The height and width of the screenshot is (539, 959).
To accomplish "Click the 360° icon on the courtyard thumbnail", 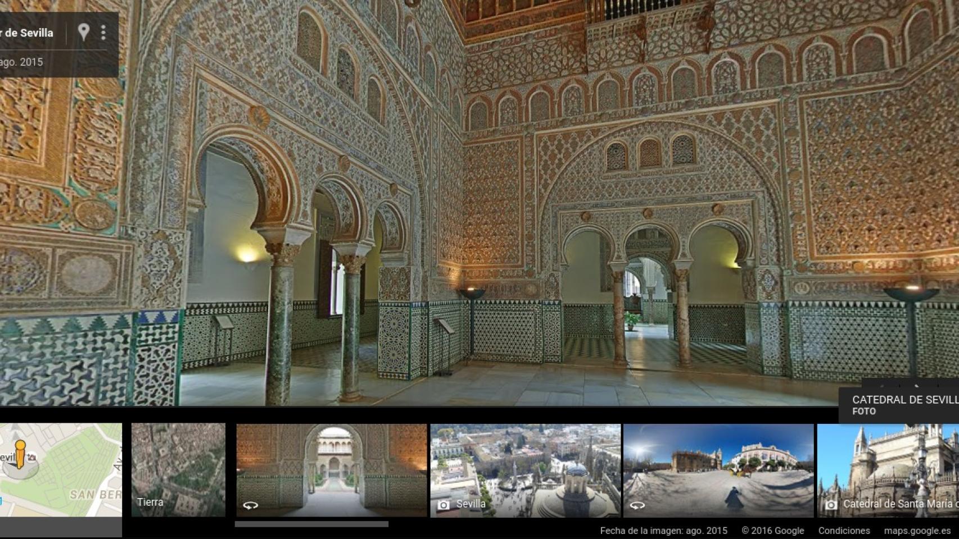I will pyautogui.click(x=251, y=505).
